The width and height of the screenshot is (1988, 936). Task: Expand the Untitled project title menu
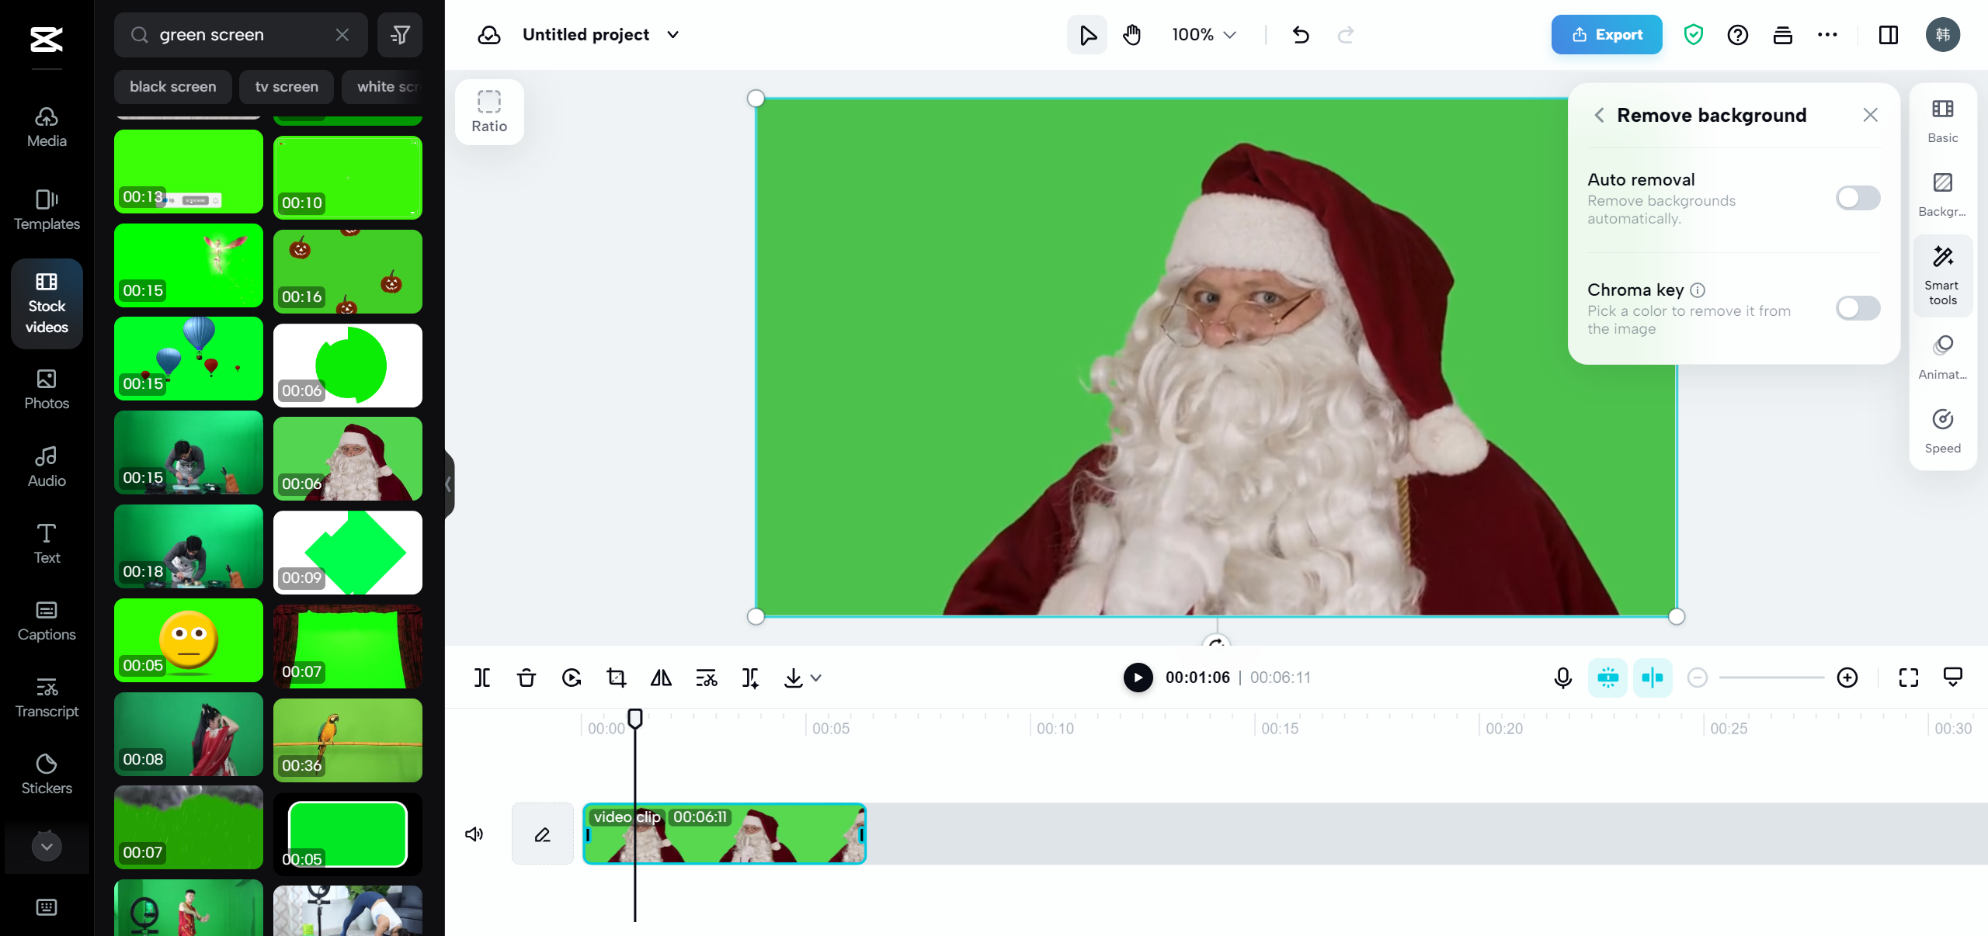click(673, 34)
